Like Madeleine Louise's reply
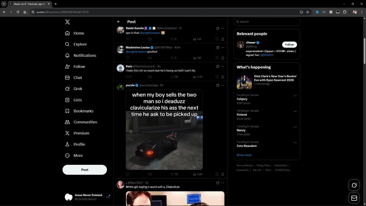The height and width of the screenshot is (206, 366). tap(172, 58)
